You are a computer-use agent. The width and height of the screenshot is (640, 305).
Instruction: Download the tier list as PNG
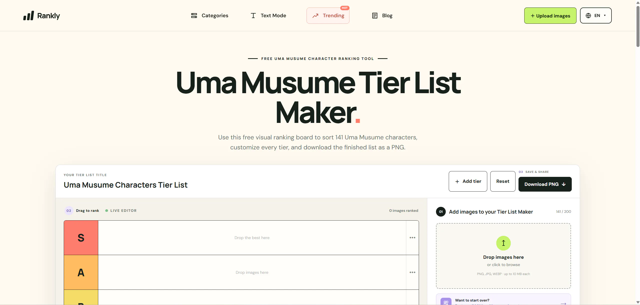(545, 184)
